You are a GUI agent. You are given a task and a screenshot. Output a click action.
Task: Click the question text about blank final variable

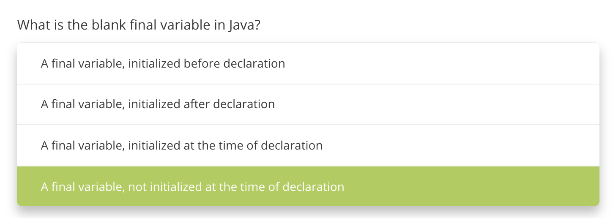(x=139, y=25)
